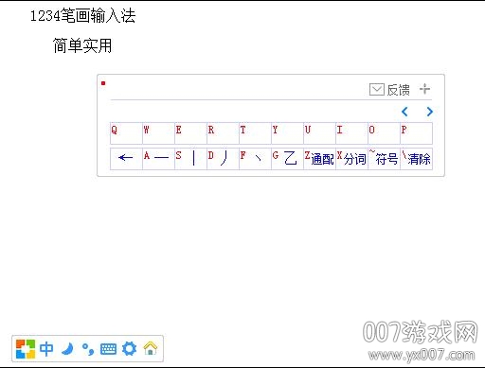Click the red square indicator in panel
Screen dimensions: 485x368
click(103, 83)
